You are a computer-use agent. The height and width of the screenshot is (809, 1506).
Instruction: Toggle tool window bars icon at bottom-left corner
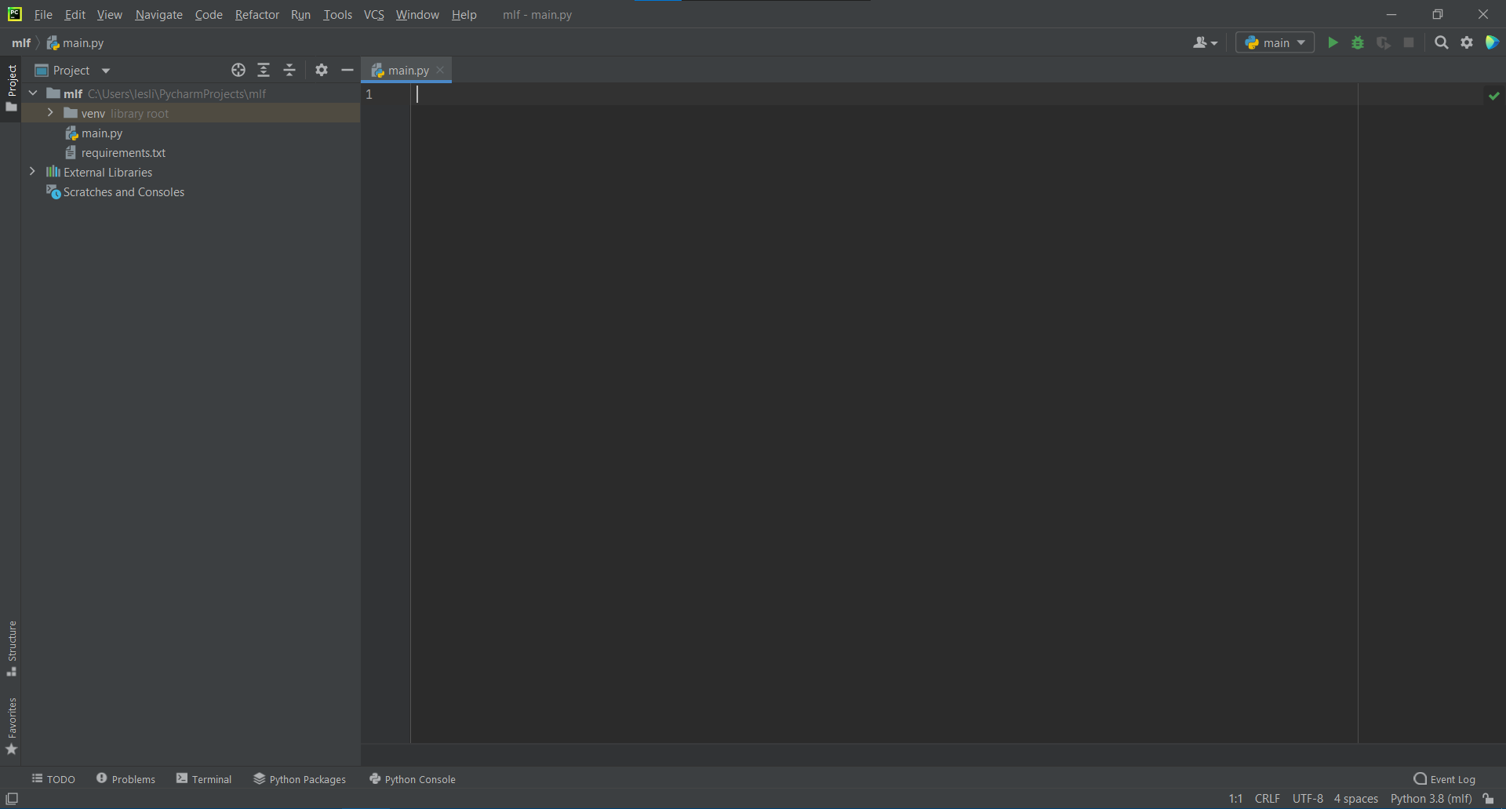[12, 799]
